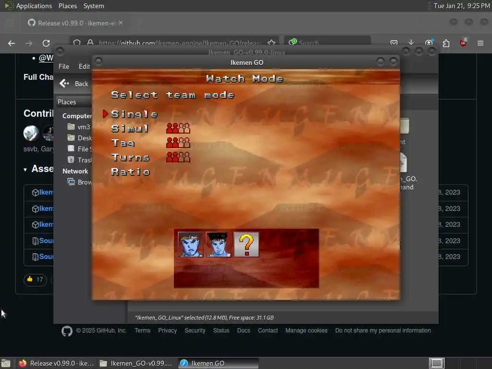Open Places menu in top panel
Image resolution: width=492 pixels, height=369 pixels.
click(67, 6)
